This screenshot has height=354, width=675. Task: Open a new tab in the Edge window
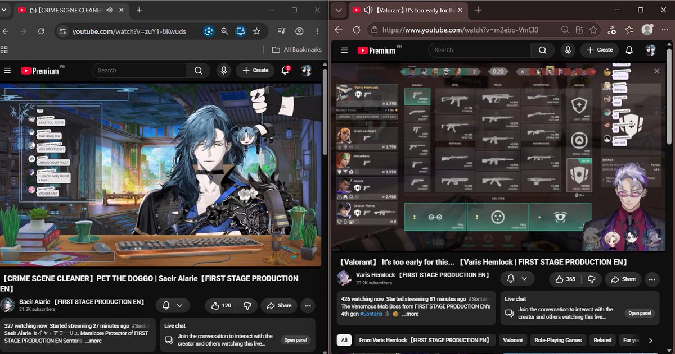click(x=478, y=10)
